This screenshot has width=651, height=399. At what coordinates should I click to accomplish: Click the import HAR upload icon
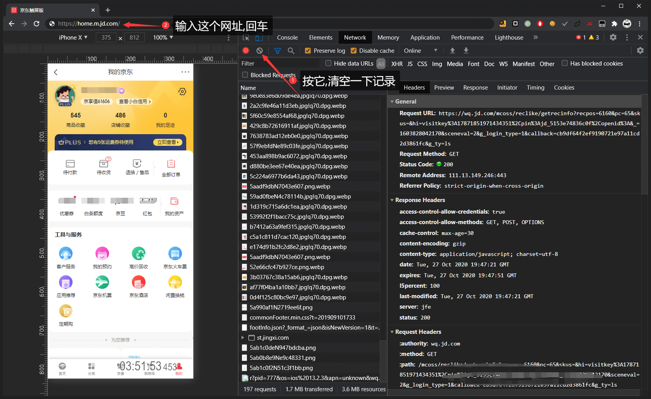[452, 50]
